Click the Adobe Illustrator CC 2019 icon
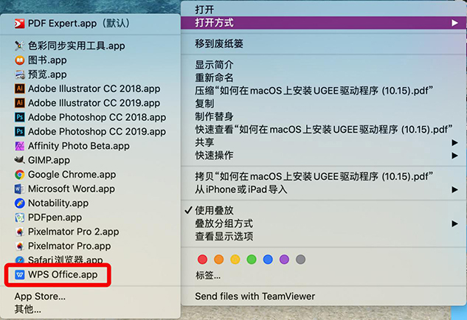This screenshot has height=320, width=467. coord(20,103)
